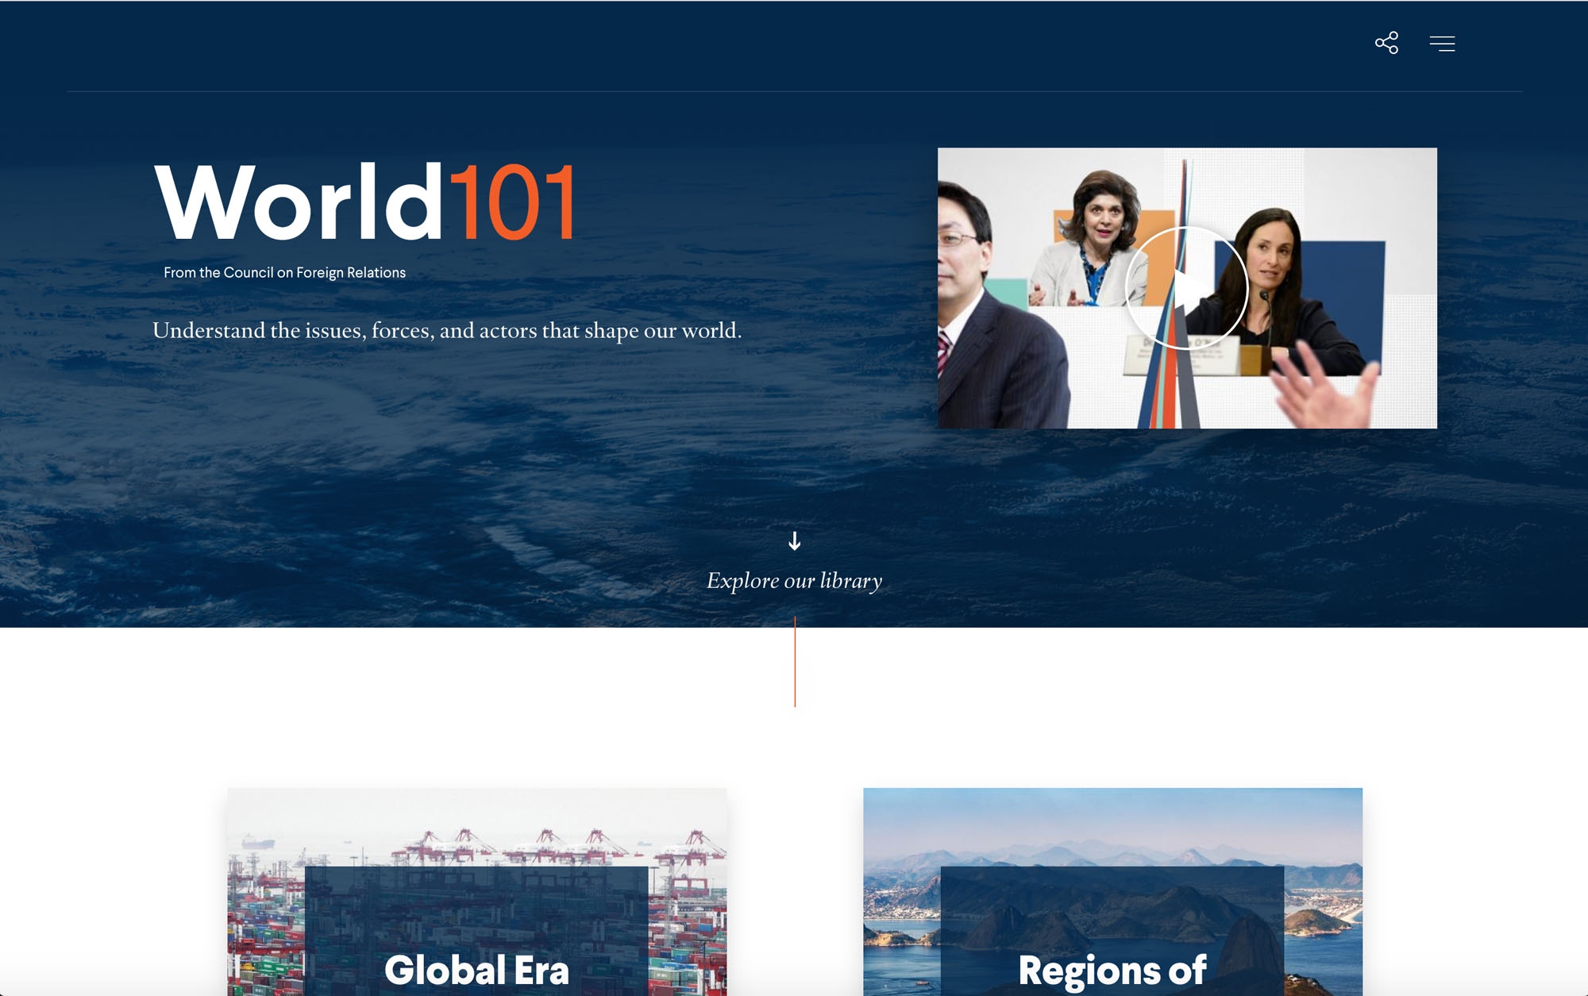Open the Regions of card
Image resolution: width=1588 pixels, height=996 pixels.
[x=1112, y=891]
